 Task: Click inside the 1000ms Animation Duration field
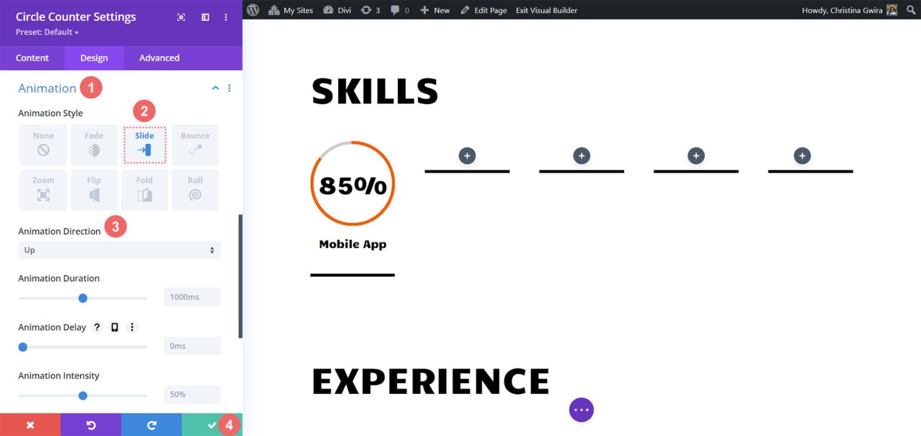click(192, 296)
